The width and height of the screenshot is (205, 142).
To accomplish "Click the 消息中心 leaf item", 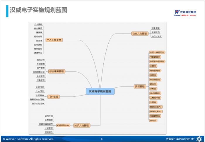I will (38, 53).
